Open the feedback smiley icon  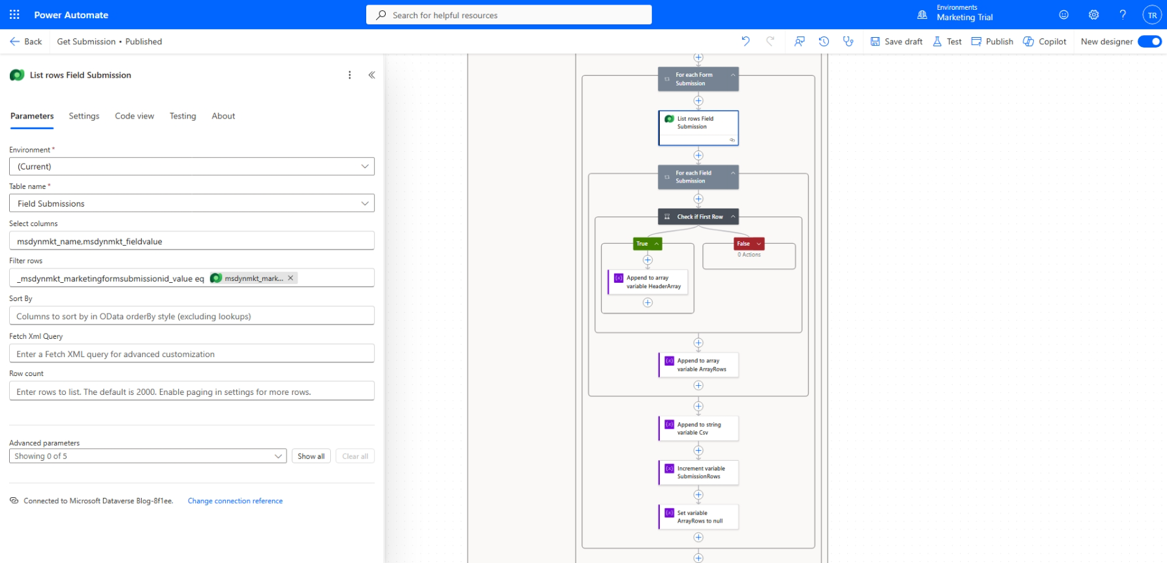[x=1064, y=14]
